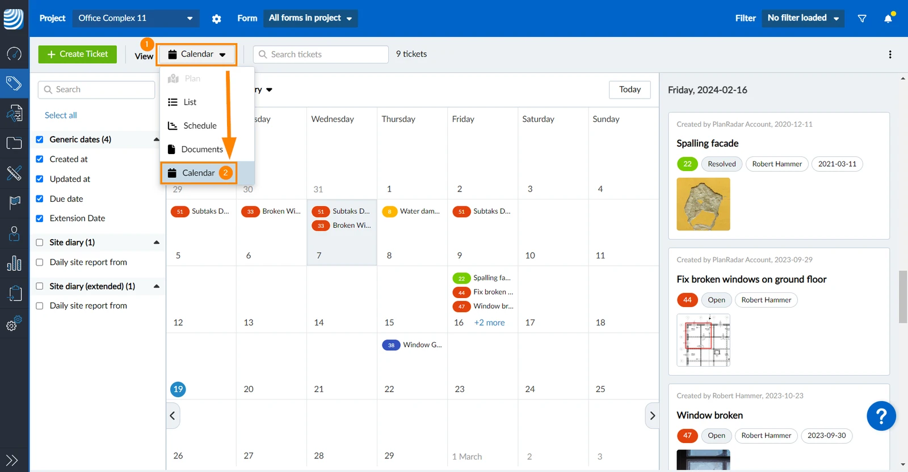The height and width of the screenshot is (472, 908).
Task: Uncheck the Due date checkbox
Action: coord(40,199)
